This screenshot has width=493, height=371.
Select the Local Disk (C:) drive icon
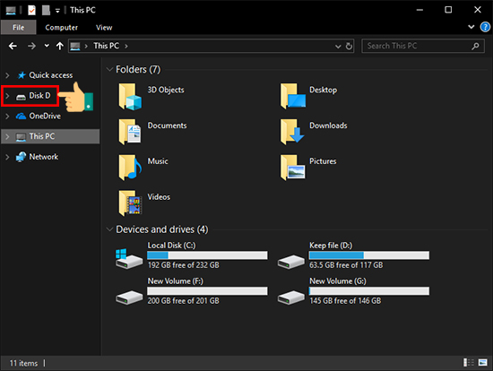(x=129, y=259)
